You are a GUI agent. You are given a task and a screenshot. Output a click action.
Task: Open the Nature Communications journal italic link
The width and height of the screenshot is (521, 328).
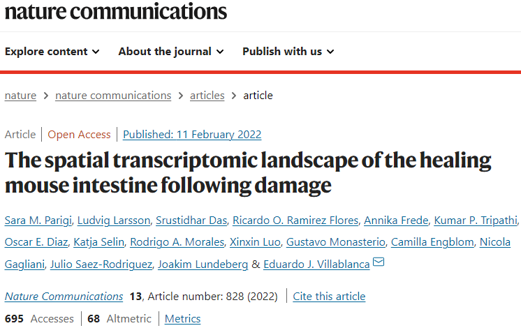pos(64,296)
